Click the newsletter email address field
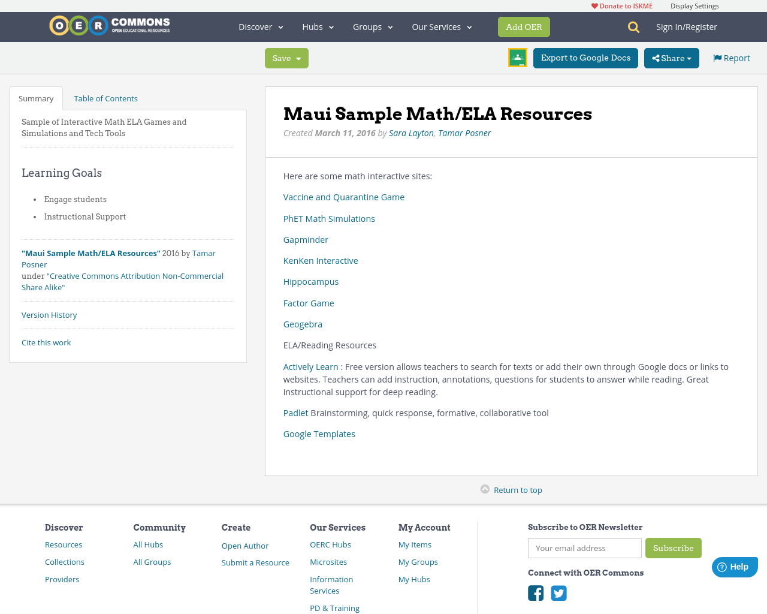767x614 pixels. 584,548
